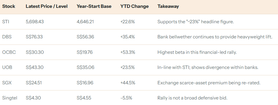Viewport: 278px width, 105px height.
Task: Click OCBC year-start base S$19.76
Action: [x=85, y=52]
